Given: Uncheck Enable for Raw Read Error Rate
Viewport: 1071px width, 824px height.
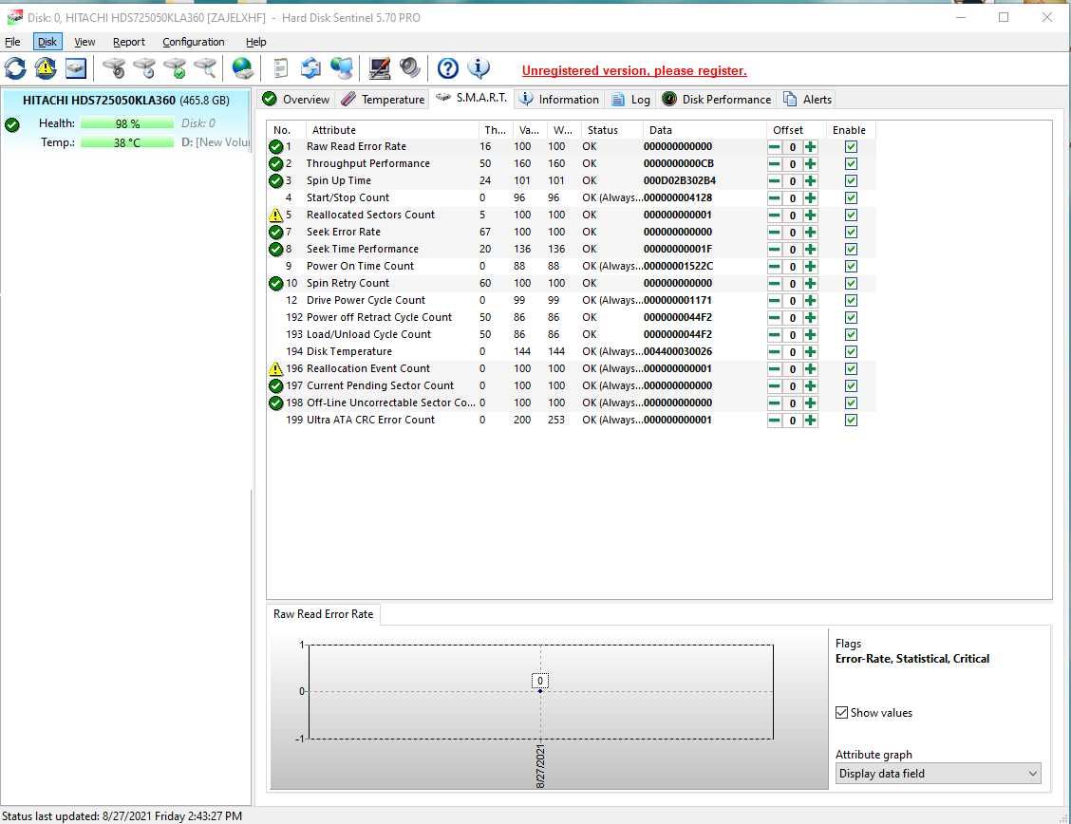Looking at the screenshot, I should coord(851,147).
